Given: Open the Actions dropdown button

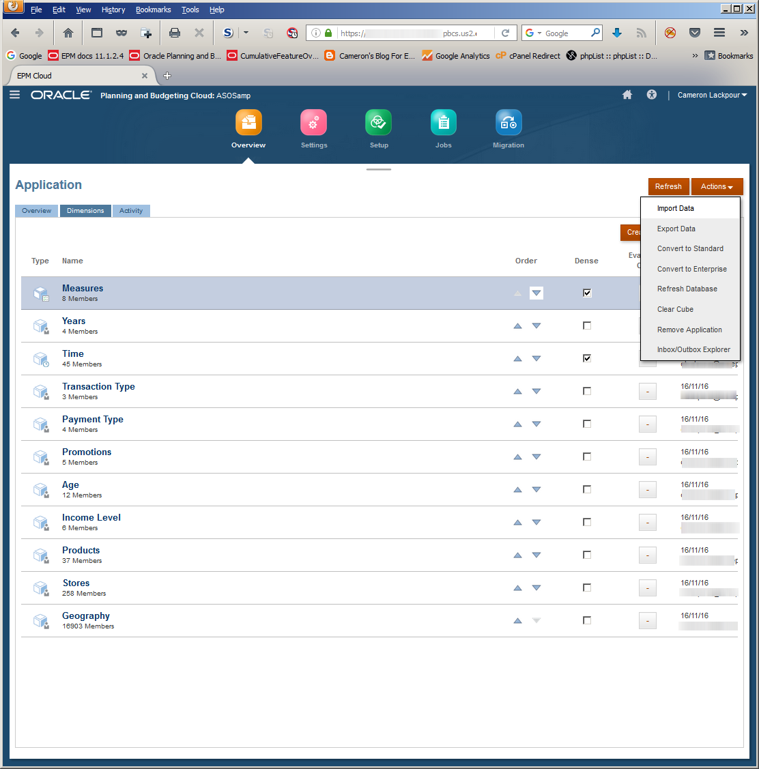Looking at the screenshot, I should (x=717, y=186).
